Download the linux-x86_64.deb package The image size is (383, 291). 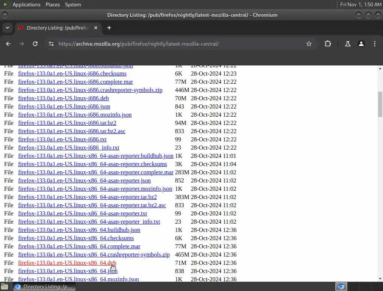click(67, 263)
